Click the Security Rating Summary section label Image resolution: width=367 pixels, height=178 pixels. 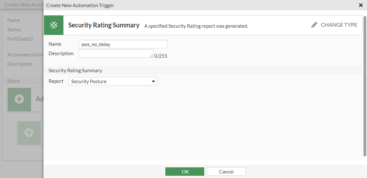coord(75,70)
